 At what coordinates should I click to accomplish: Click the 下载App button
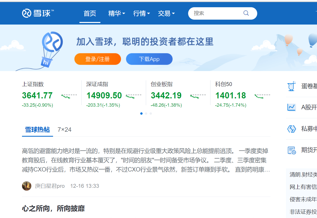tap(149, 59)
